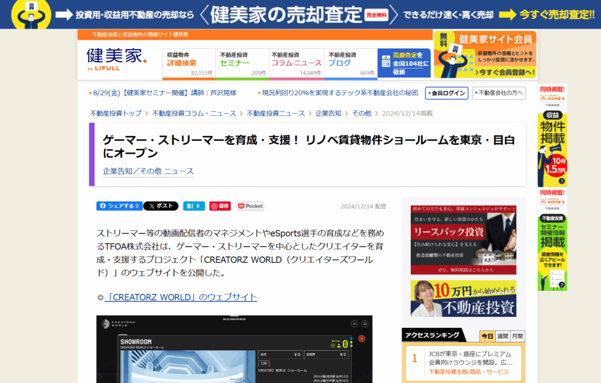Select the 月間 ranking tab

518,336
